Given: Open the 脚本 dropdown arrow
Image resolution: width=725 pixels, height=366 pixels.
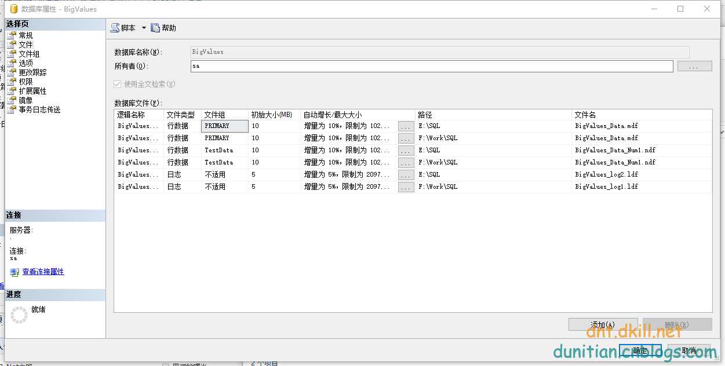Looking at the screenshot, I should coord(144,28).
